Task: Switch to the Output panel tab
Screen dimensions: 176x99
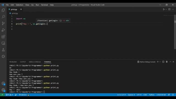Action: [23, 62]
